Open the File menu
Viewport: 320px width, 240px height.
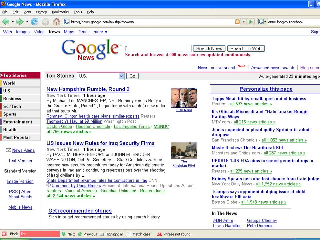pos(5,12)
